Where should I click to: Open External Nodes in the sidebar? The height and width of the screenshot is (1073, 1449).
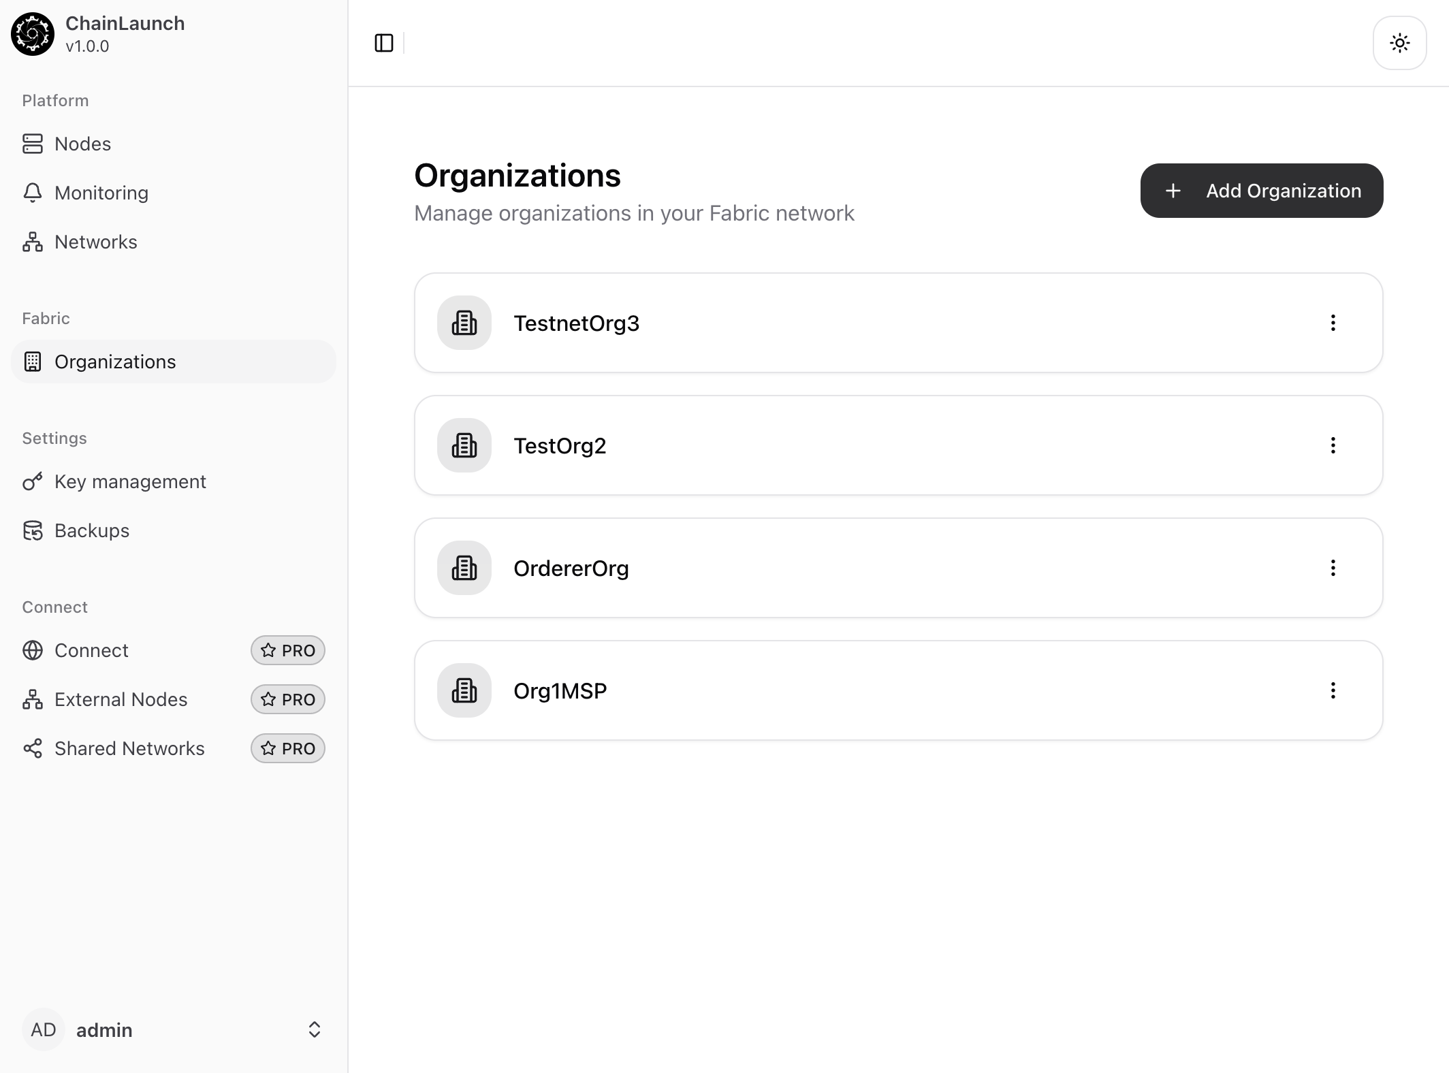point(121,699)
